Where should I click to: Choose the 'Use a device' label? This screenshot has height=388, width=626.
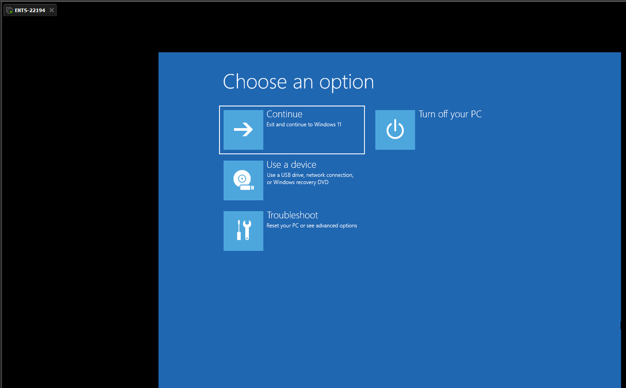(291, 165)
